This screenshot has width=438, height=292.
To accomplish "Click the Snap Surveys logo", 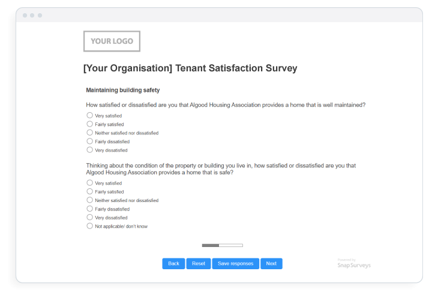I will point(354,264).
